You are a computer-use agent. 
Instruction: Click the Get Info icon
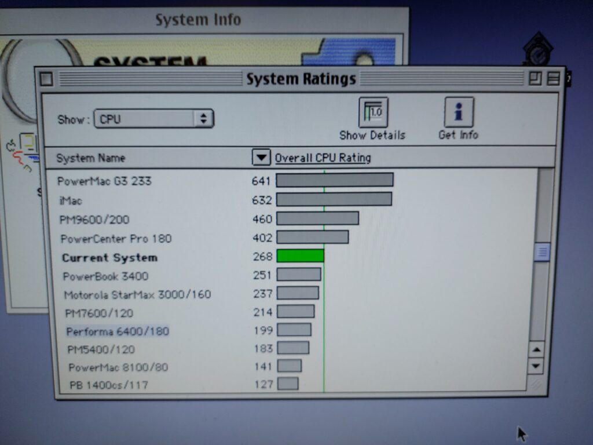(459, 112)
